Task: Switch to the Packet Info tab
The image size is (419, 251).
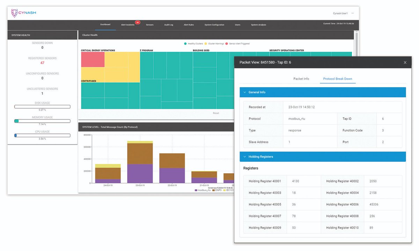Action: (301, 79)
